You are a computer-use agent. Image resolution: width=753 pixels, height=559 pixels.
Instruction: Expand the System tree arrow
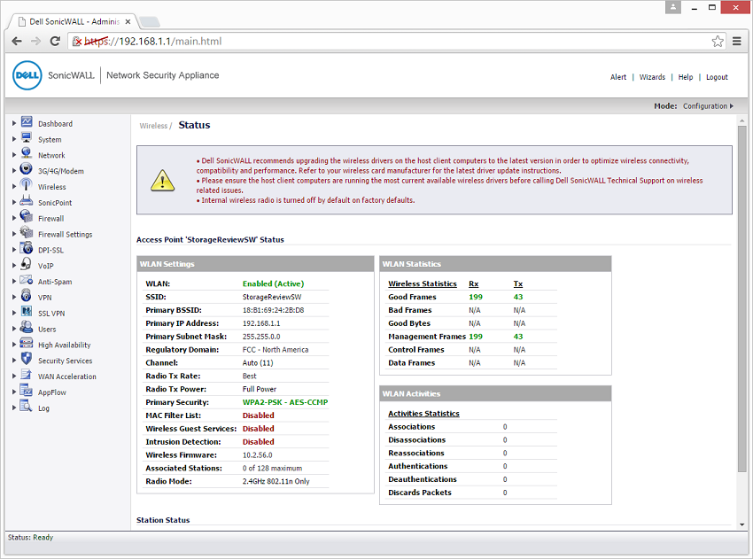pos(14,139)
